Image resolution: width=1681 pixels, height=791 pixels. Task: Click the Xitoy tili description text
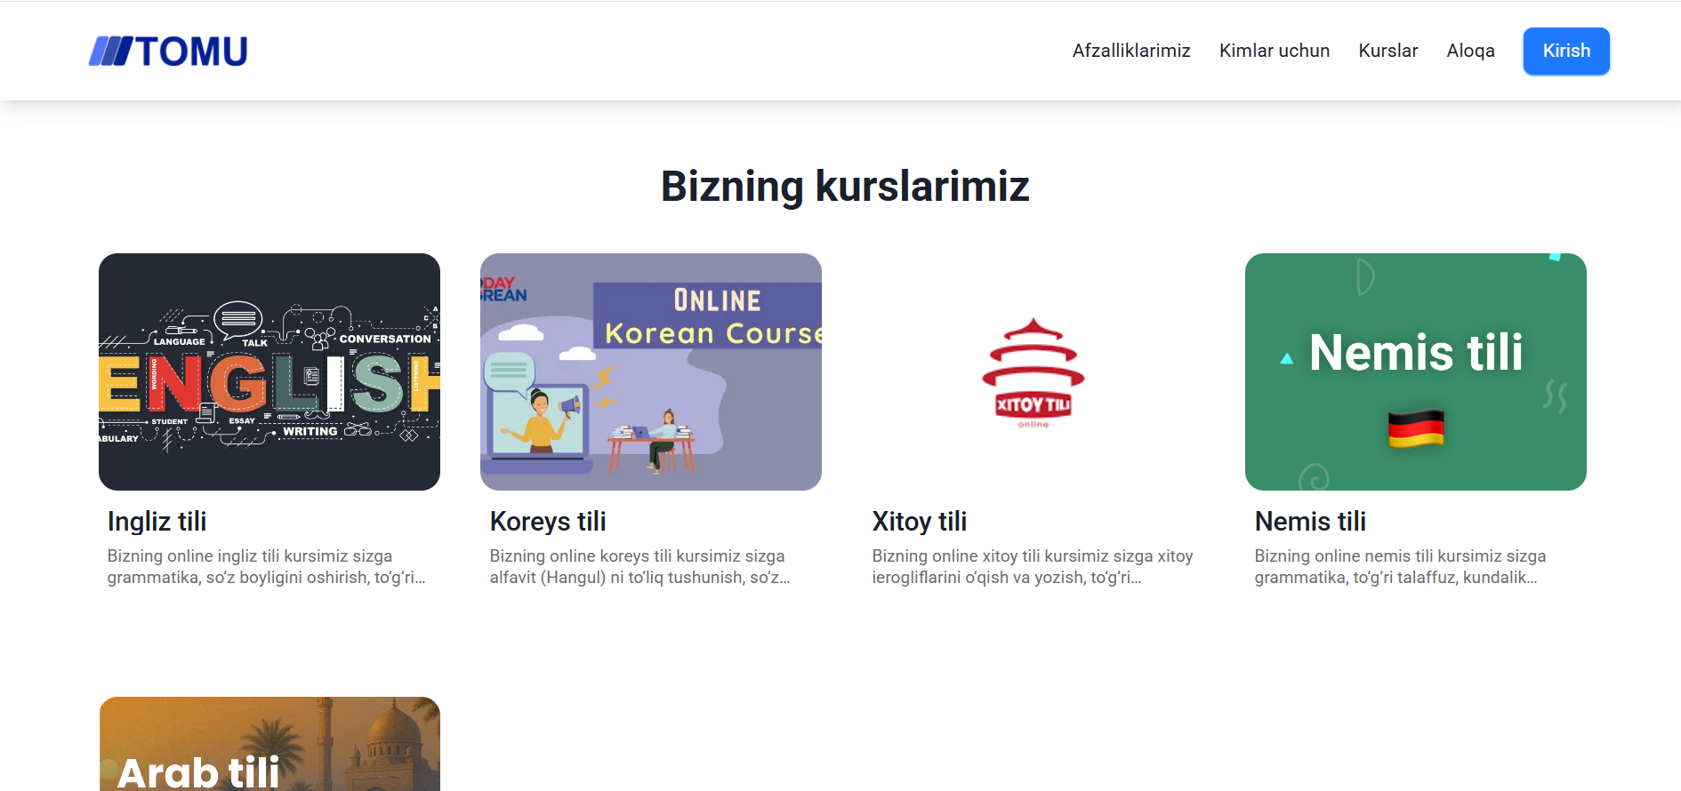tap(1032, 567)
